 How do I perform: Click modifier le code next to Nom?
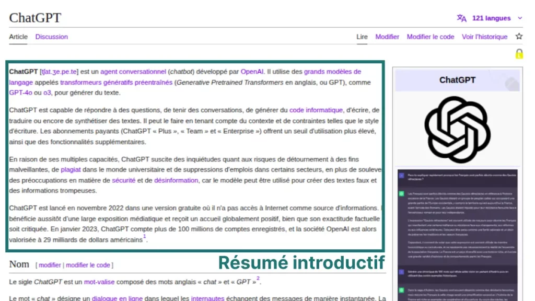88,265
